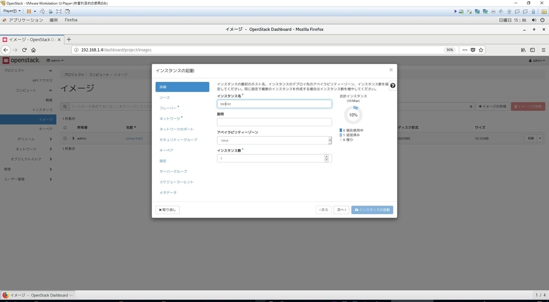Image resolution: width=549 pixels, height=302 pixels.
Task: Open the アベイラビリティーゾーン nova dropdown
Action: click(x=274, y=140)
